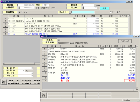Maximize the front 売上入力 window
Screen dimensions: 140x102
(136, 36)
